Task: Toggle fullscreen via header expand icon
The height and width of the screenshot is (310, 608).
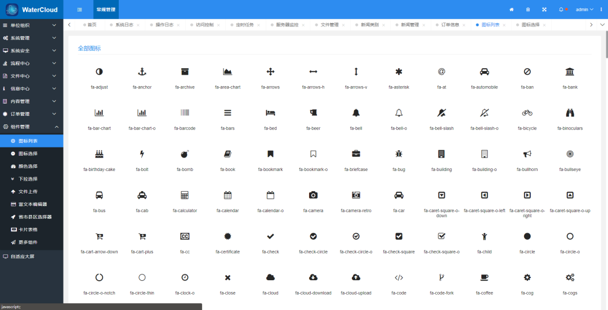Action: 544,10
